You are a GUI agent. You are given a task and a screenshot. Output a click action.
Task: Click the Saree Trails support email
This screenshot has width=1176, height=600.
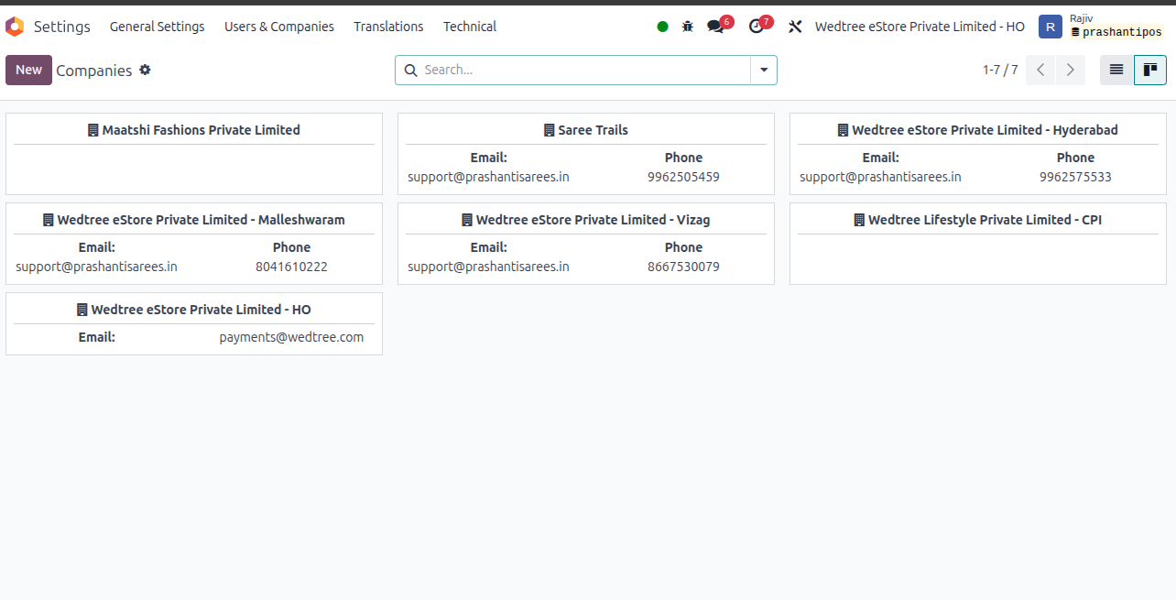point(488,177)
